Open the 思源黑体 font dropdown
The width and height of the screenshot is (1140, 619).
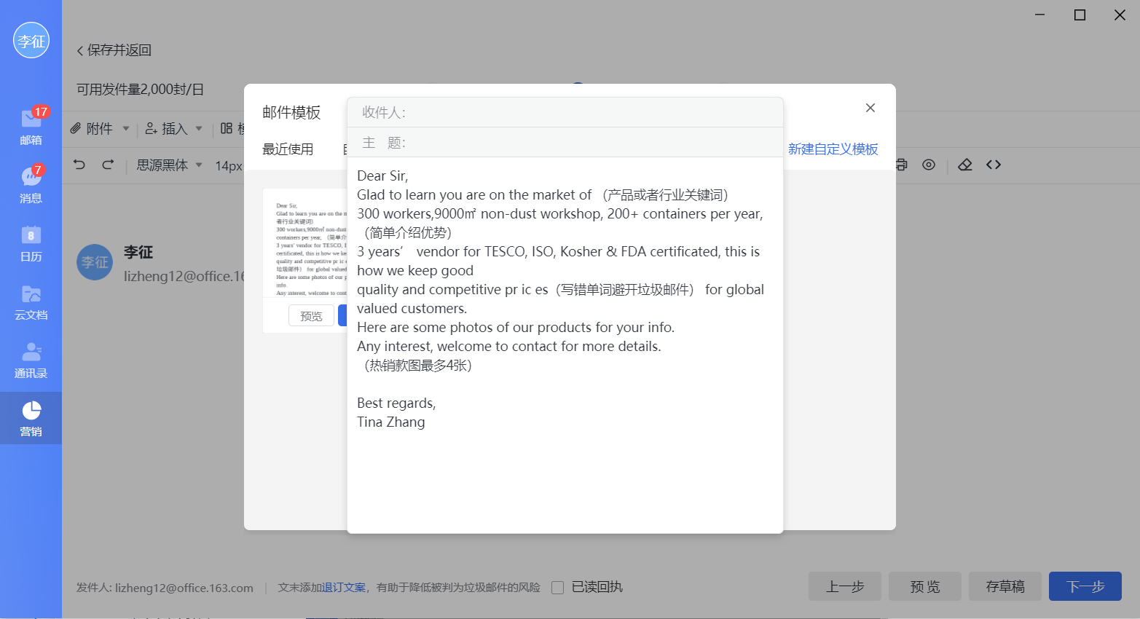tap(168, 165)
